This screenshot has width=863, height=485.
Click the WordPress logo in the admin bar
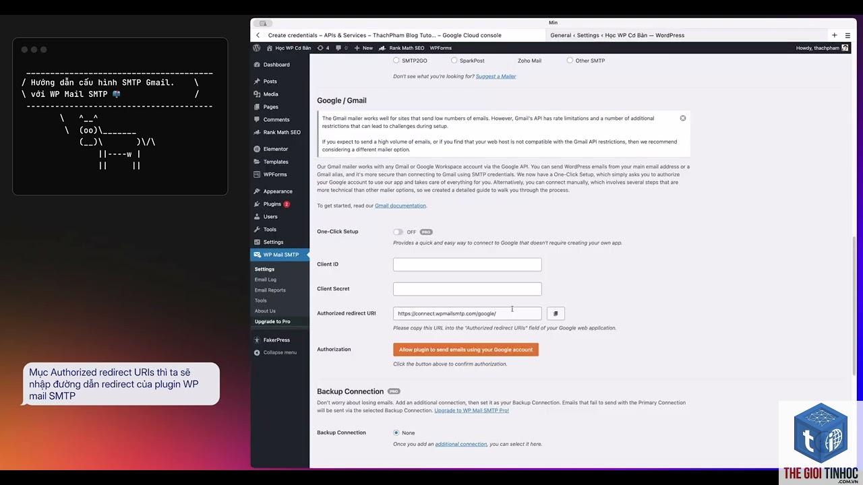[257, 48]
